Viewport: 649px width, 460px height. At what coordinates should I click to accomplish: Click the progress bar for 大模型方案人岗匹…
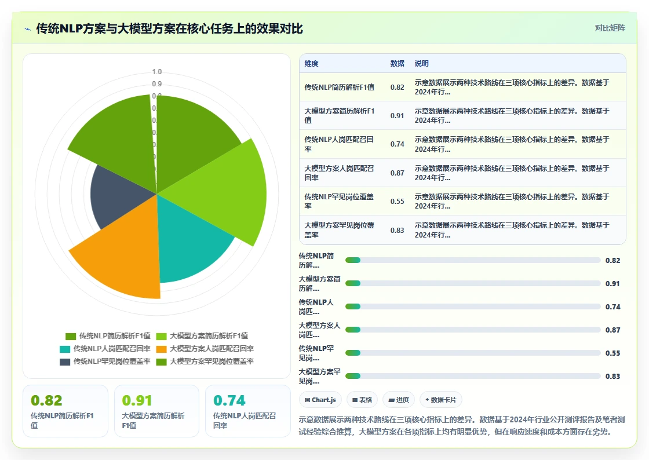click(473, 330)
